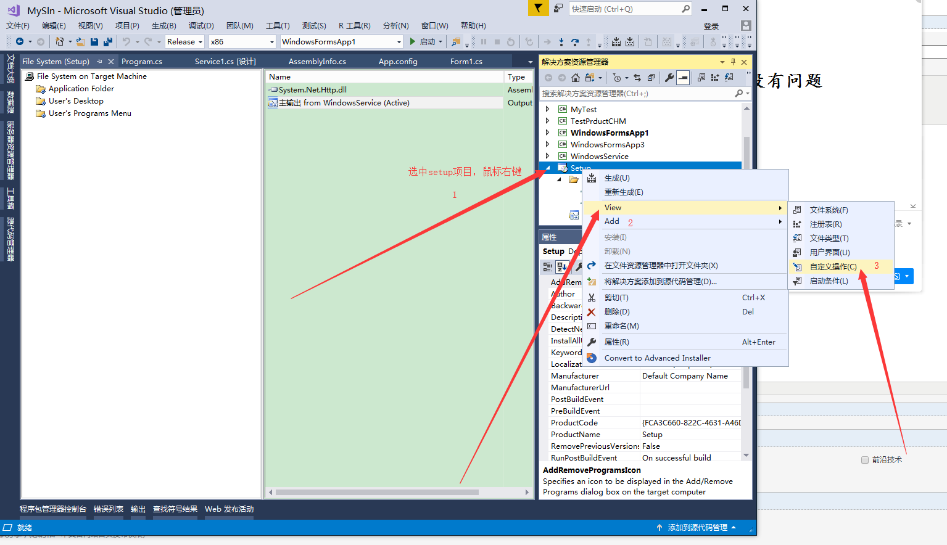Click the 登录 sign-in link
The image size is (947, 545).
pos(711,26)
